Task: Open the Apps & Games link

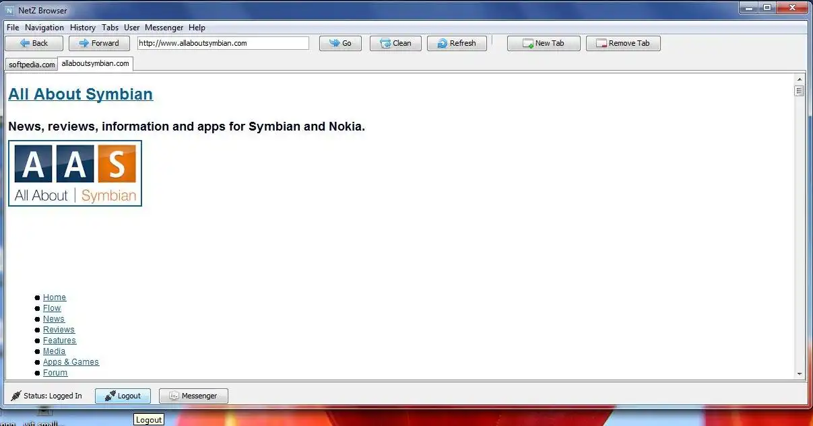Action: pyautogui.click(x=71, y=362)
